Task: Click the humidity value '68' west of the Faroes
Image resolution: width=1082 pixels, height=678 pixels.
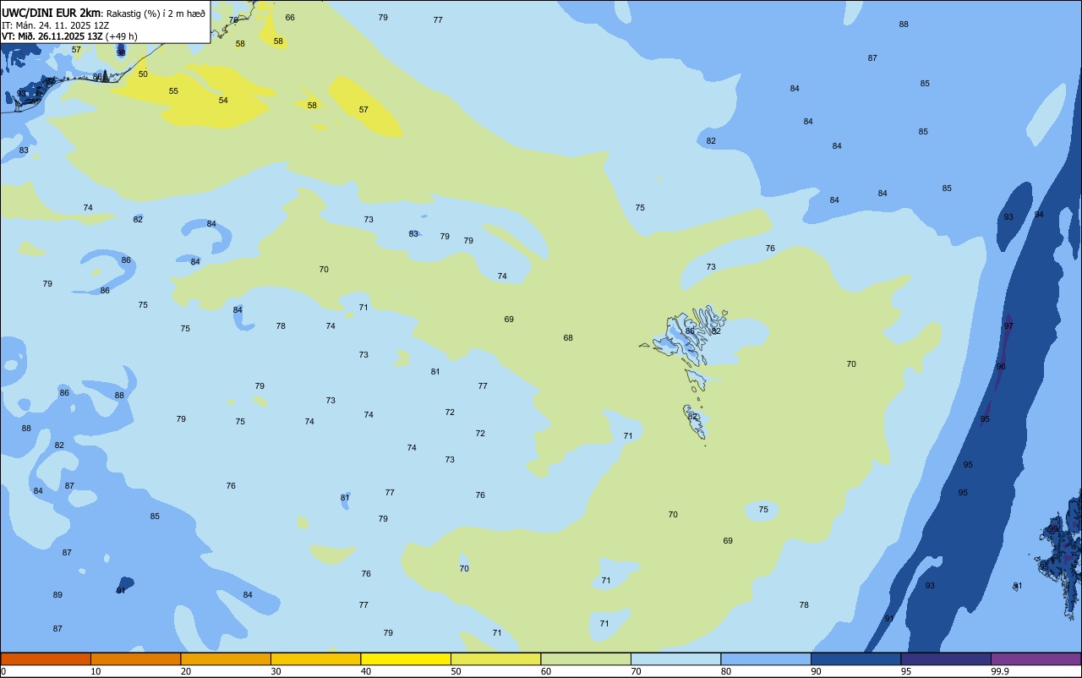Action: pos(568,338)
